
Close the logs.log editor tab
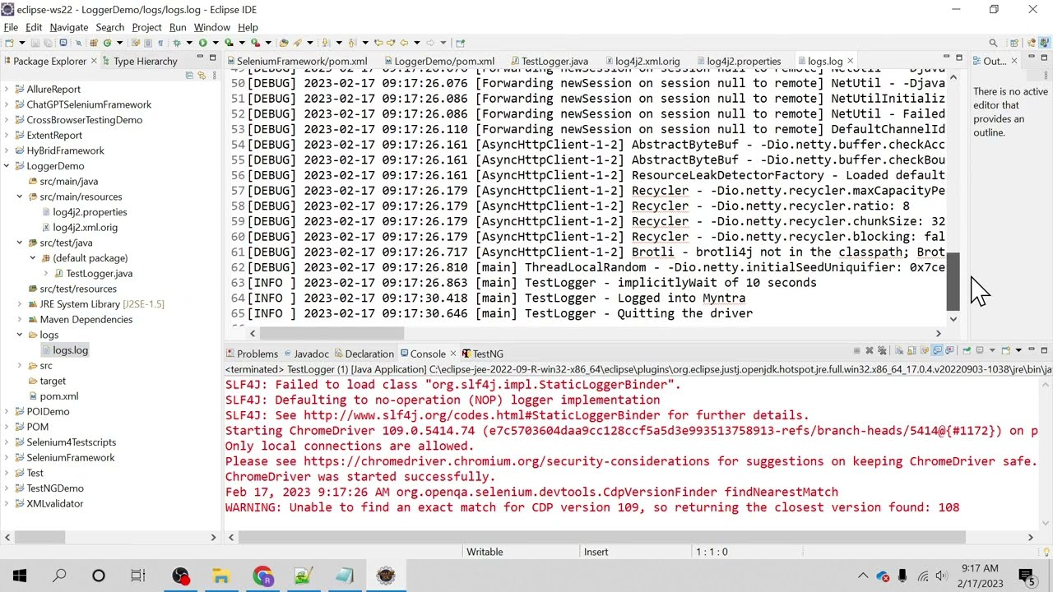(851, 61)
